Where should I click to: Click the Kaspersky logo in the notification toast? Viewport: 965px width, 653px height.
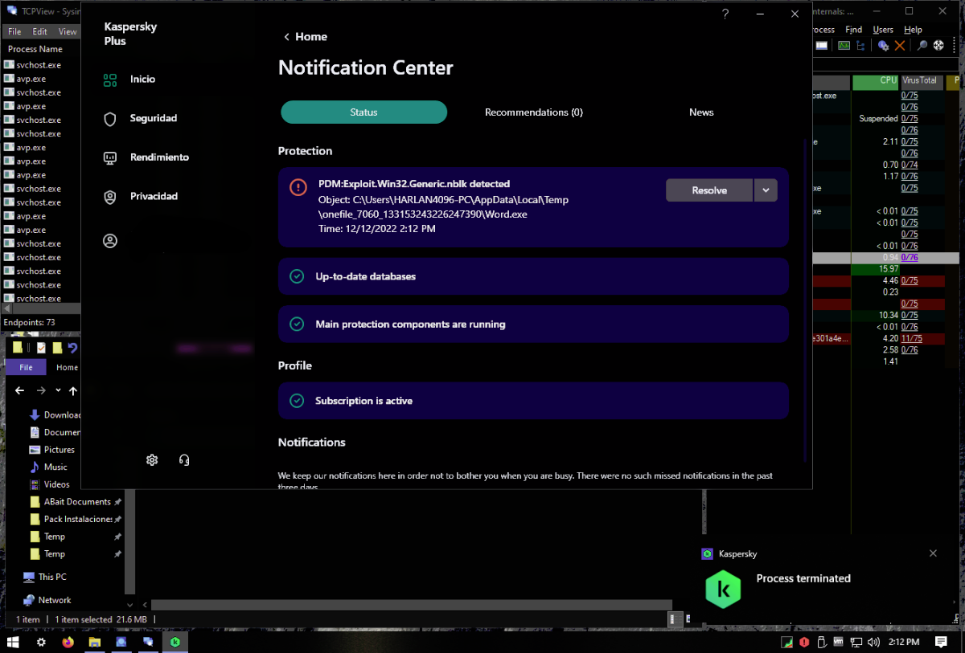coord(723,589)
